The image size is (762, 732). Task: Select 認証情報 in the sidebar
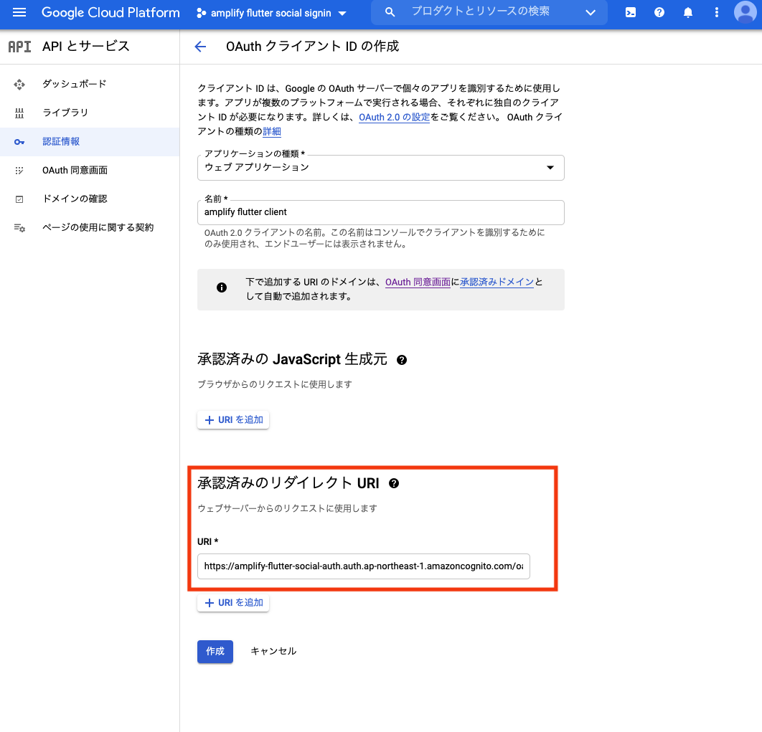[90, 141]
